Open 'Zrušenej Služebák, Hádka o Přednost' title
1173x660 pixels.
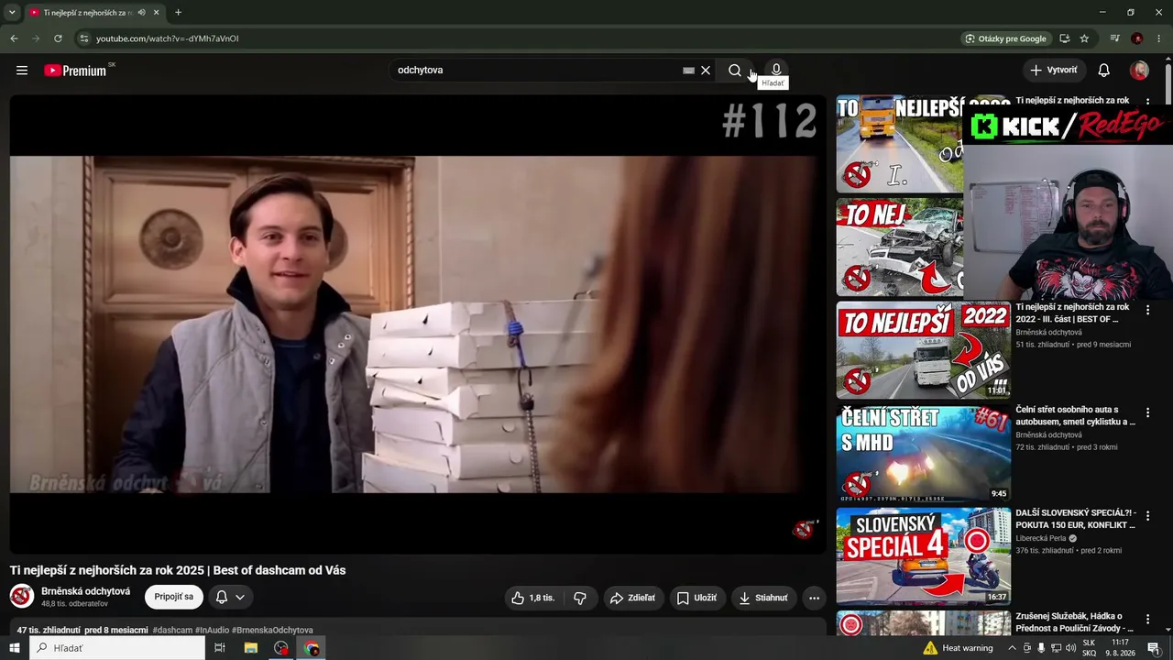coord(1074,622)
